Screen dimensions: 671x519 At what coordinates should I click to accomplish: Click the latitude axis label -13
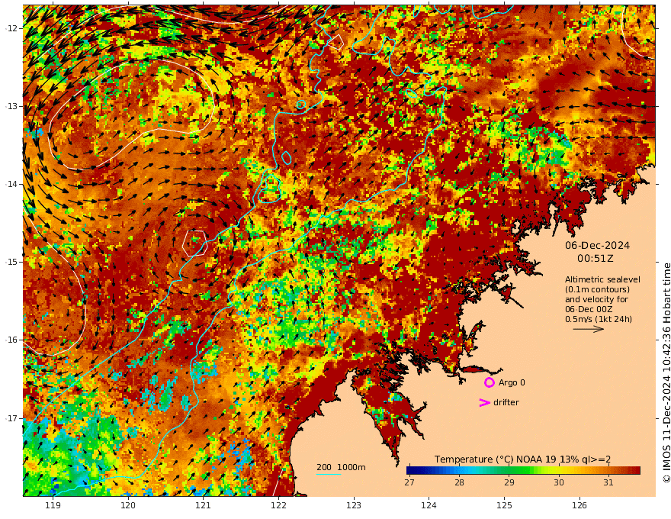point(11,106)
